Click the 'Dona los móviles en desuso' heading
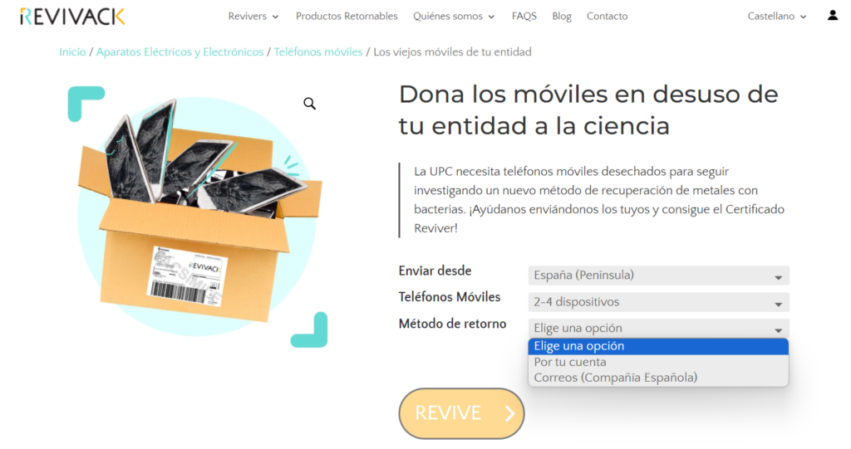This screenshot has width=851, height=449. tap(588, 110)
